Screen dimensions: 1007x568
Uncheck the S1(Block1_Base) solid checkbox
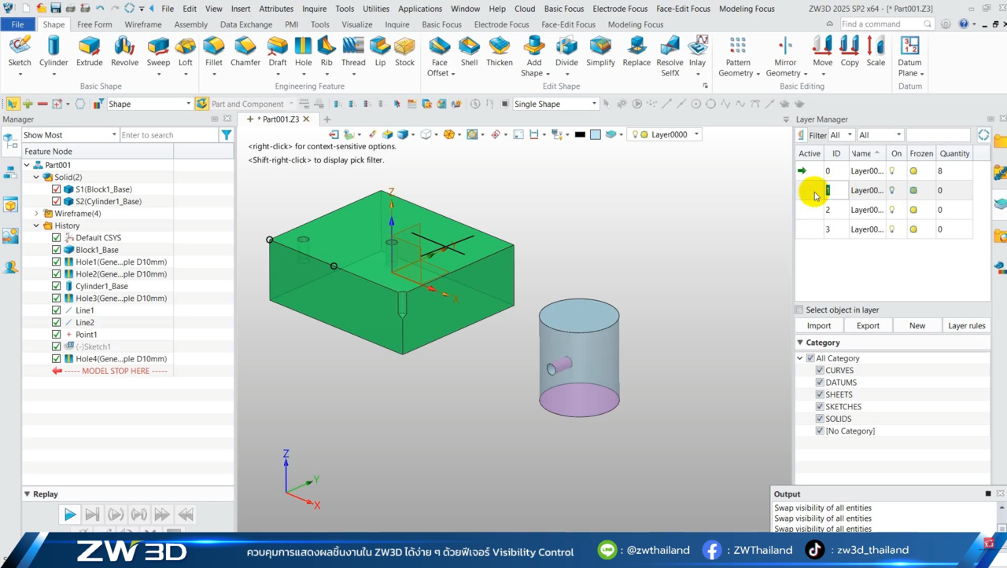click(57, 189)
